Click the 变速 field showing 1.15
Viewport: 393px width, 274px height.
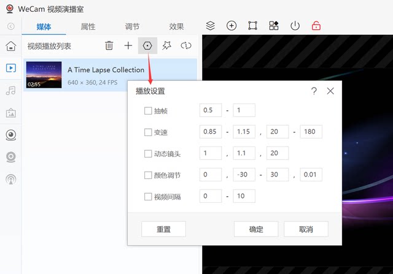point(244,132)
